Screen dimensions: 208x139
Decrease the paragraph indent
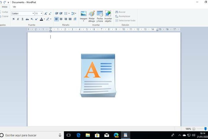pyautogui.click(x=57, y=13)
